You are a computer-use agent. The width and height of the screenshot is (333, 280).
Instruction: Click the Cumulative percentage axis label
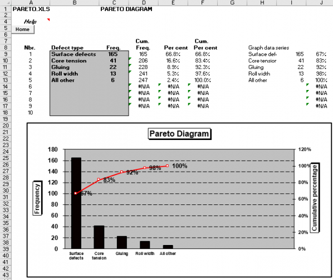(x=315, y=198)
